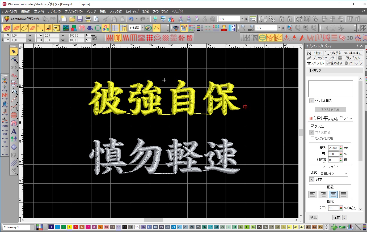The image size is (367, 232).
Task: Click the 高さ height input field
Action: (333, 148)
